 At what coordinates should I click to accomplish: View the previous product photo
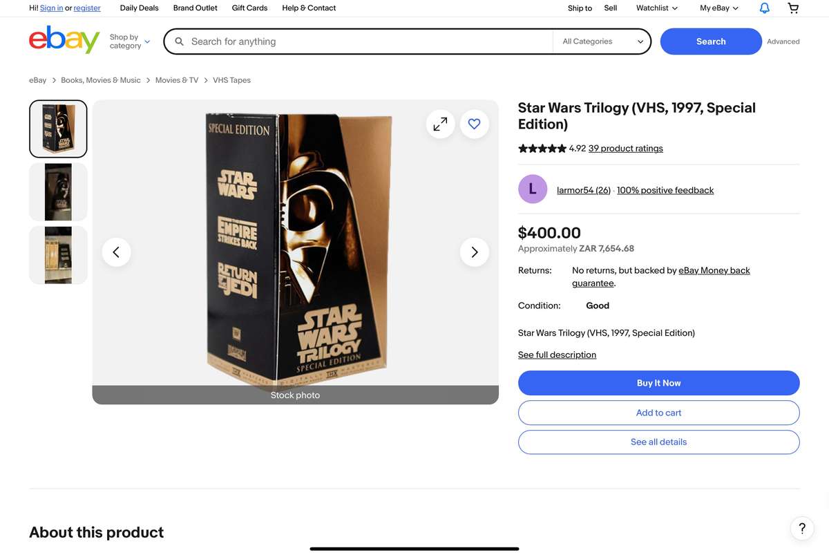click(x=116, y=252)
